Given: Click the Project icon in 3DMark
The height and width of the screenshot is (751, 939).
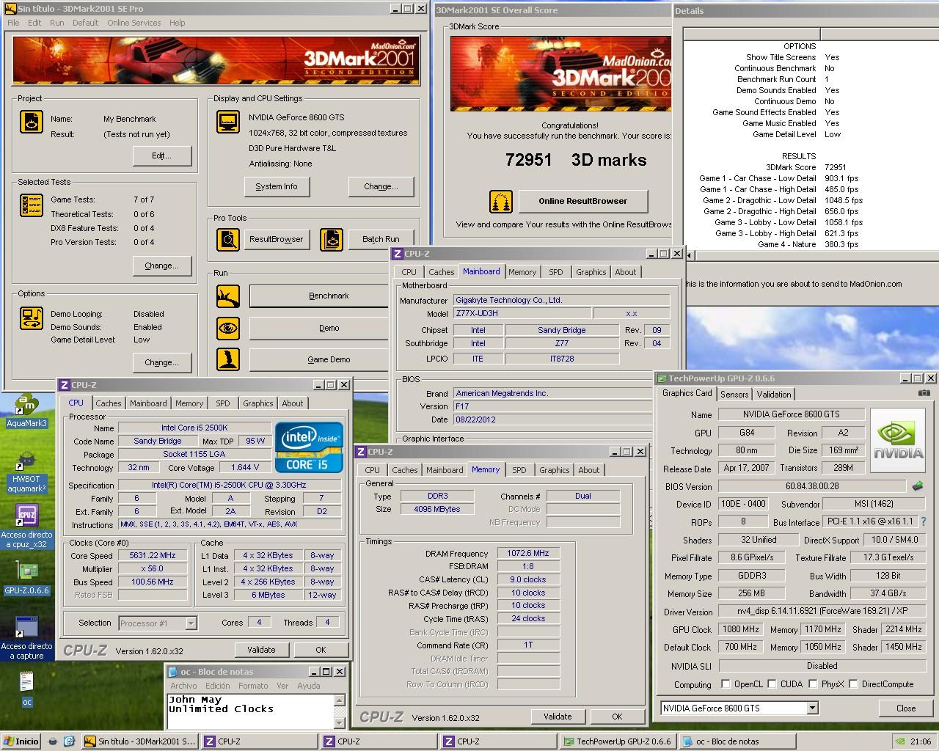Looking at the screenshot, I should click(x=32, y=122).
